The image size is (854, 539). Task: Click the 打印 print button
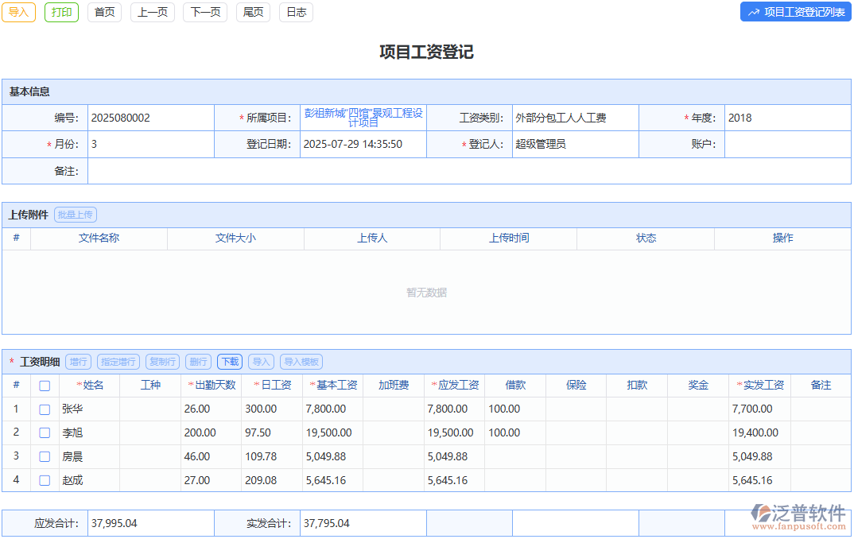tap(61, 12)
